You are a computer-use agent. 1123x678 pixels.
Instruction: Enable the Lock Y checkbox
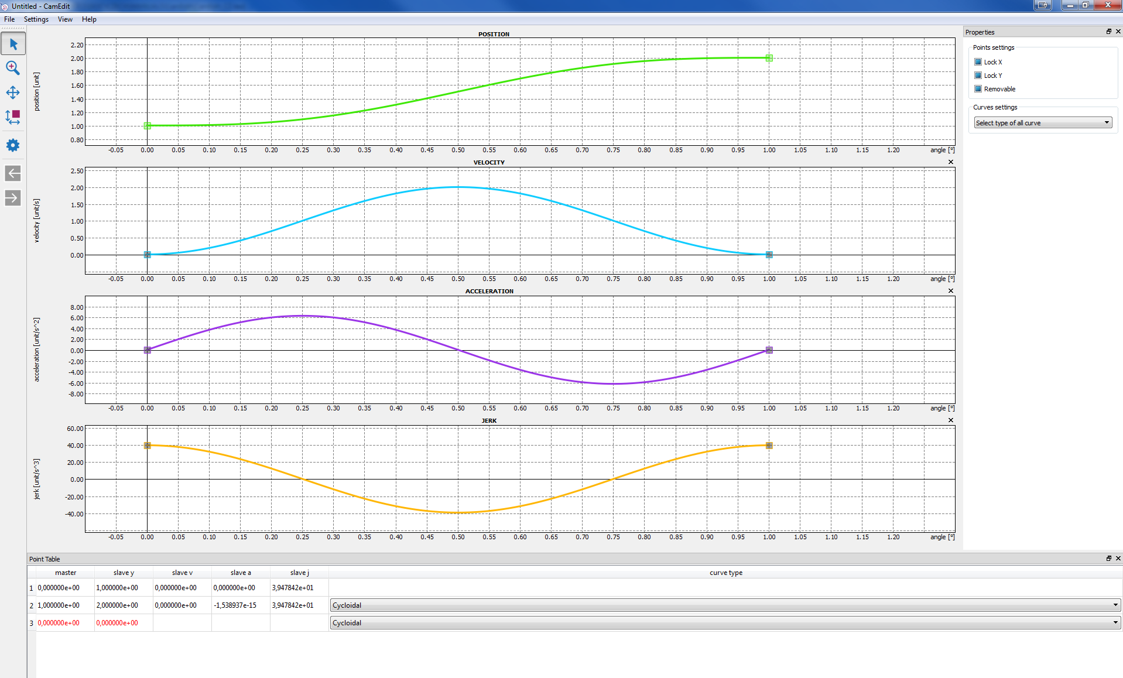(978, 76)
